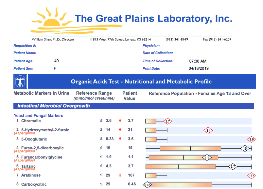The width and height of the screenshot is (263, 189).
Task: Click the Patient Age value 40
Action: tap(56, 61)
